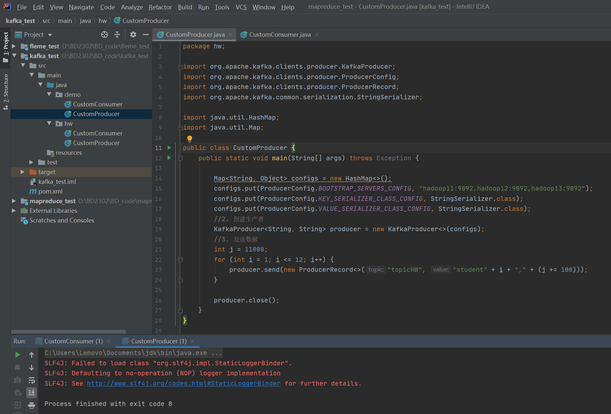Viewport: 611px width, 414px height.
Task: Collapse the kafka_test project node
Action: pos(14,56)
